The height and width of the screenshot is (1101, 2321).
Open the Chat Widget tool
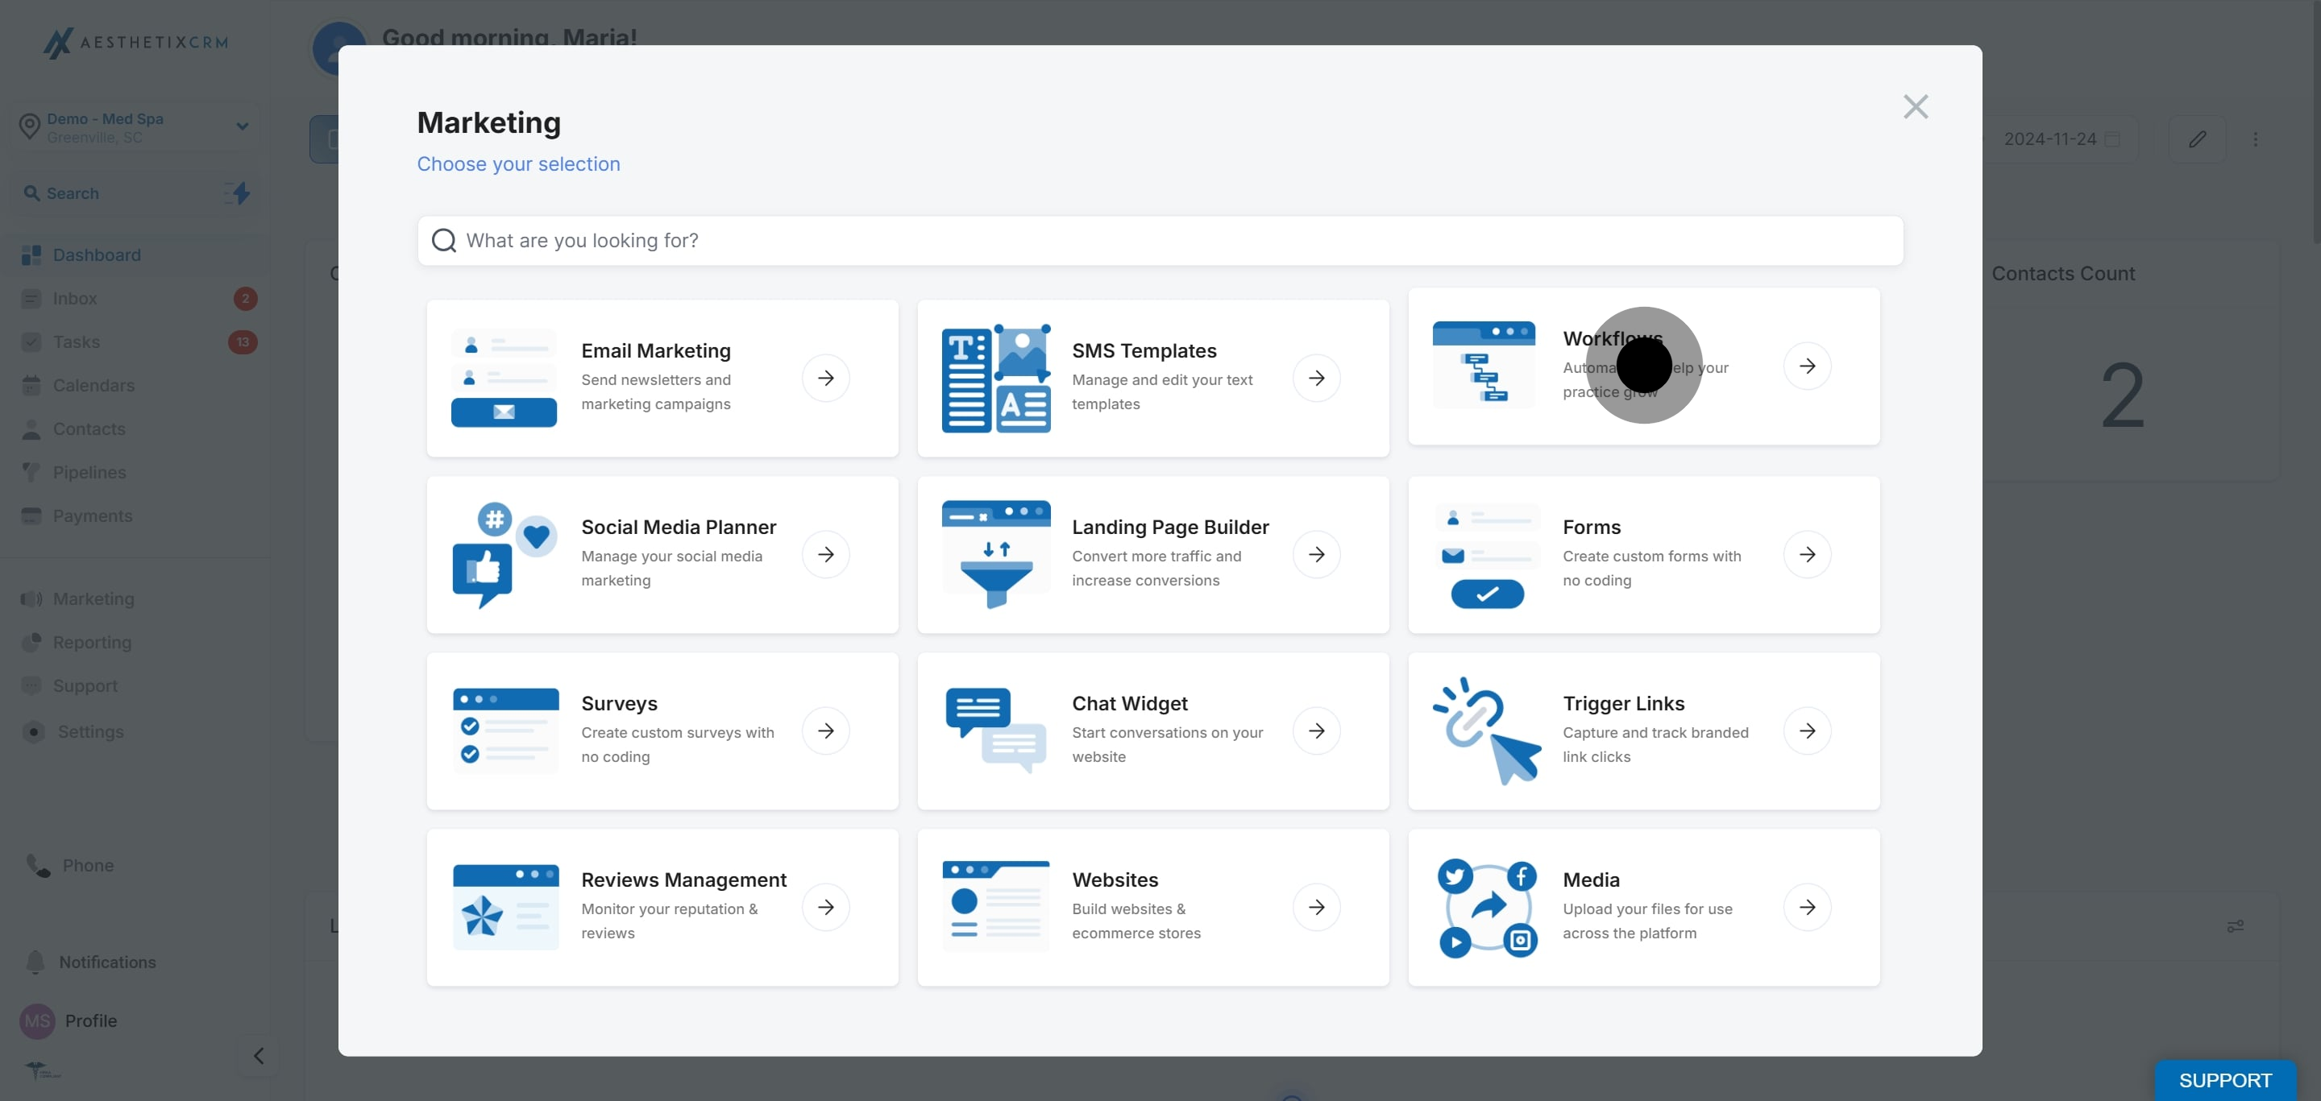coord(1129,730)
